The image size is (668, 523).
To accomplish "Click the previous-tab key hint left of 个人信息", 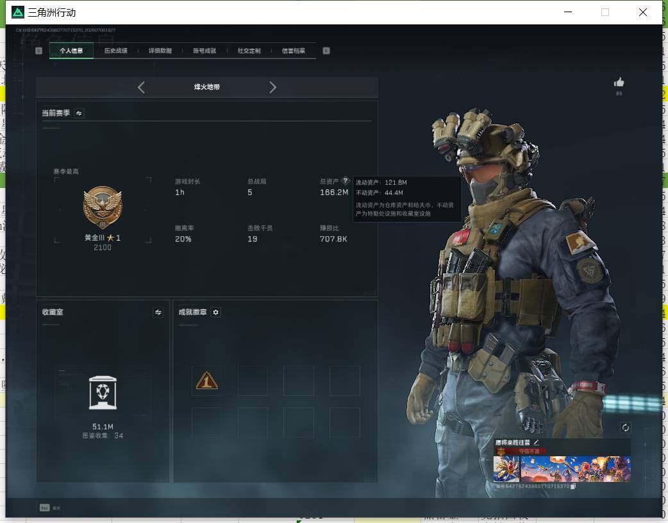I will pyautogui.click(x=38, y=51).
